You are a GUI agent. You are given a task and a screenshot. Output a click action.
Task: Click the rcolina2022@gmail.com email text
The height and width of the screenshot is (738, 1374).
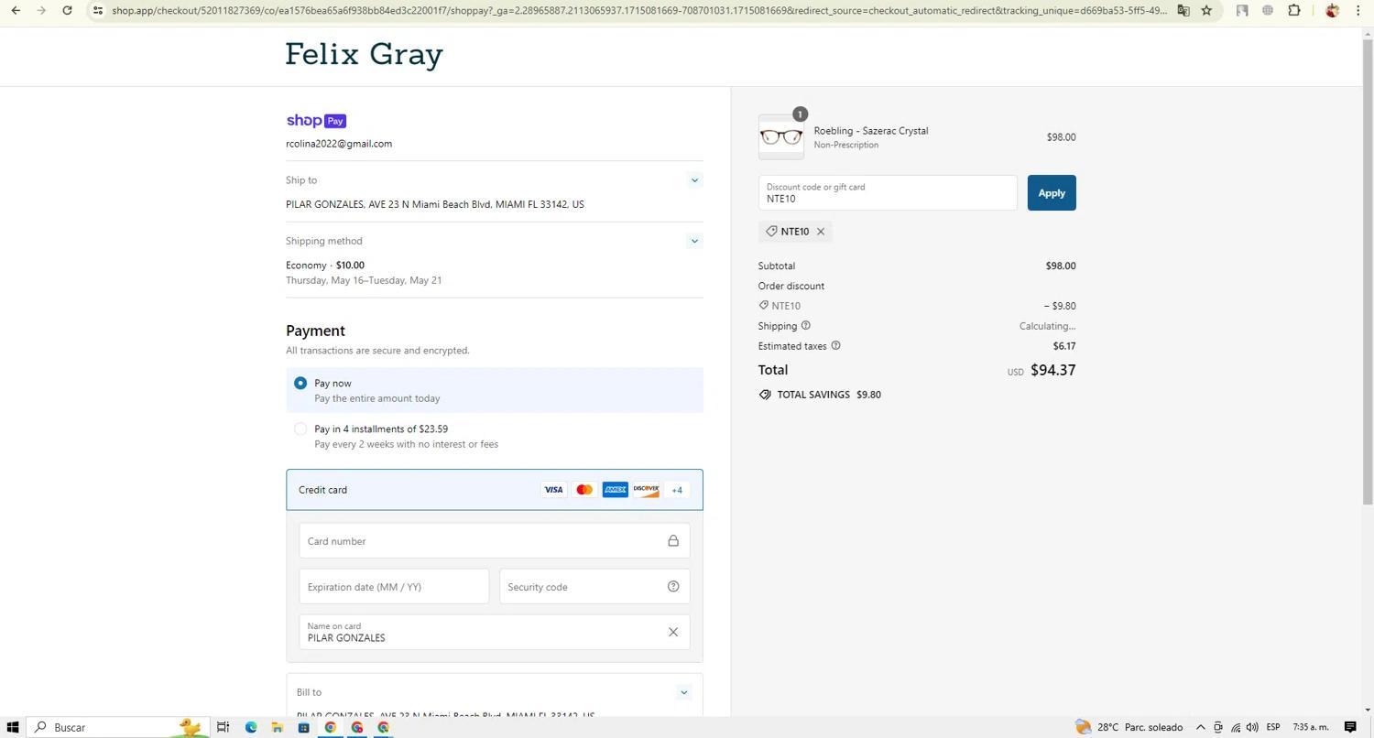tap(339, 144)
